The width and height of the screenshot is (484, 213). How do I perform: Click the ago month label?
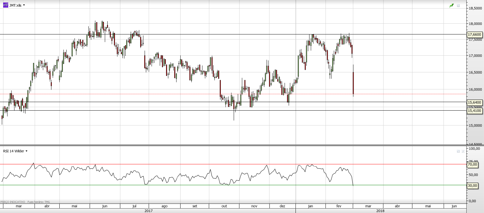[164, 206]
